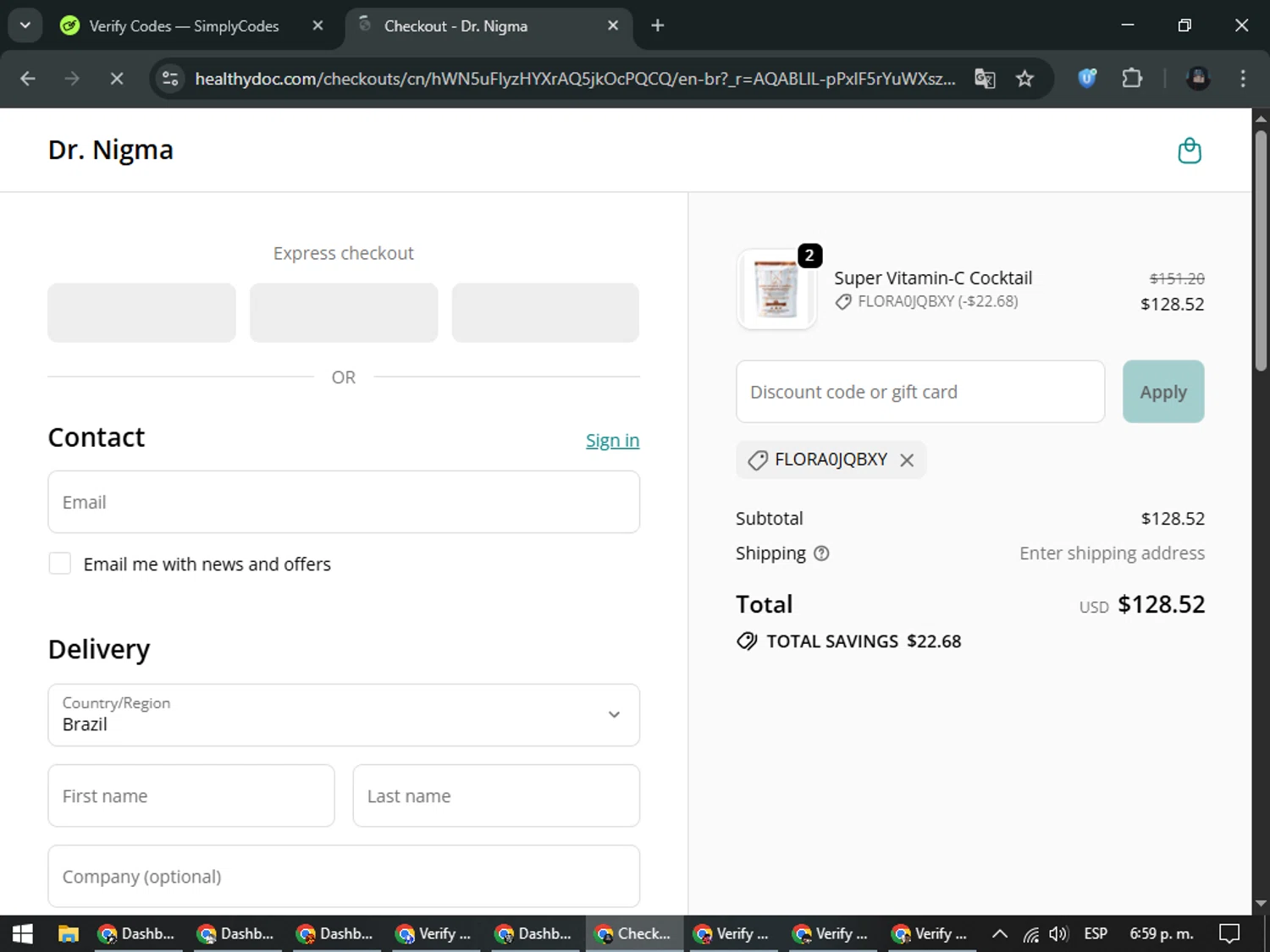
Task: Click the Sign in link
Action: point(612,441)
